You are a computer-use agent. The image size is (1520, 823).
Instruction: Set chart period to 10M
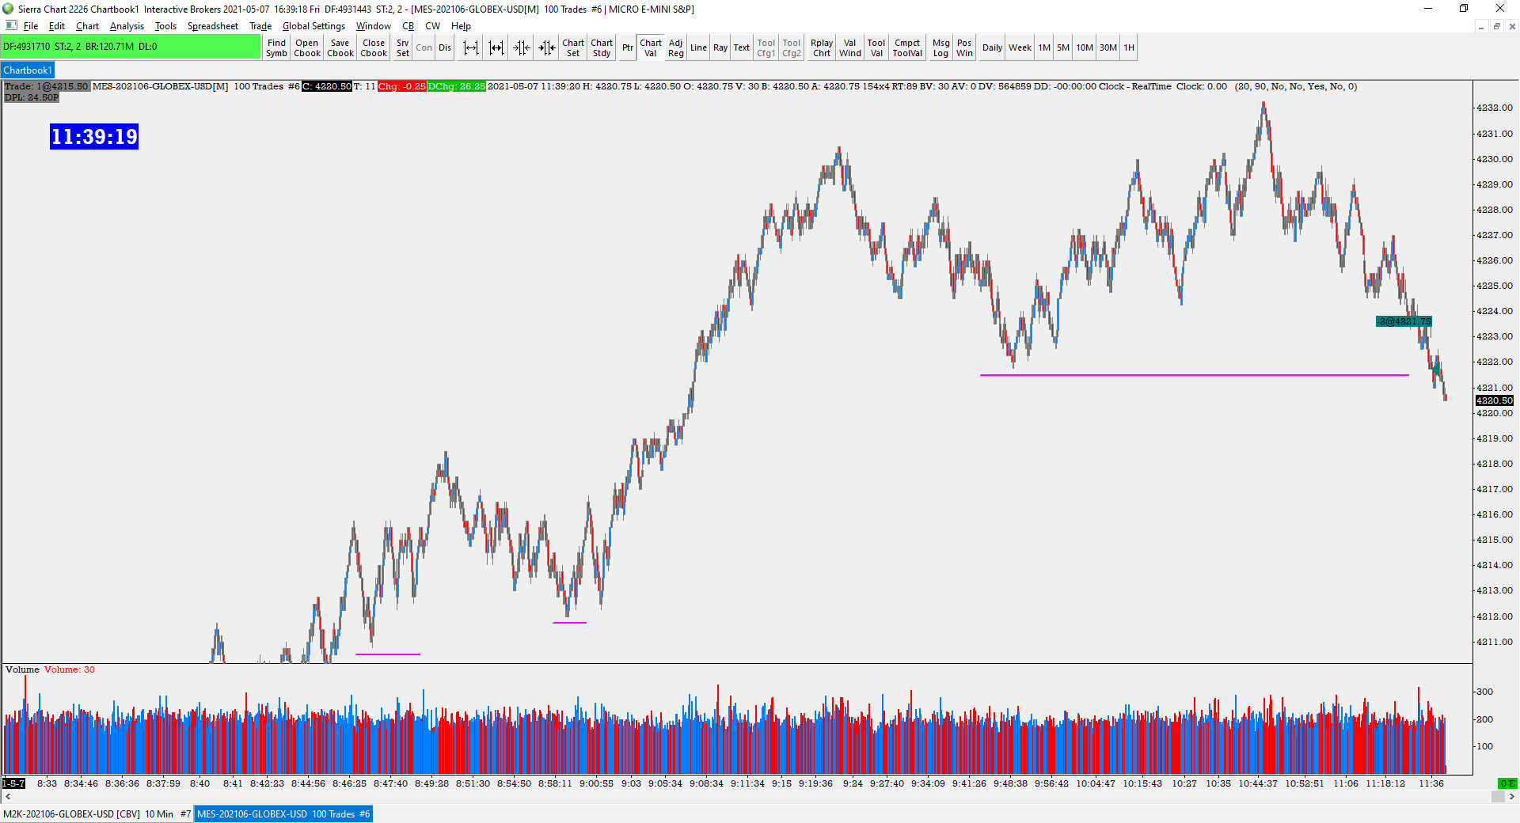(1085, 48)
